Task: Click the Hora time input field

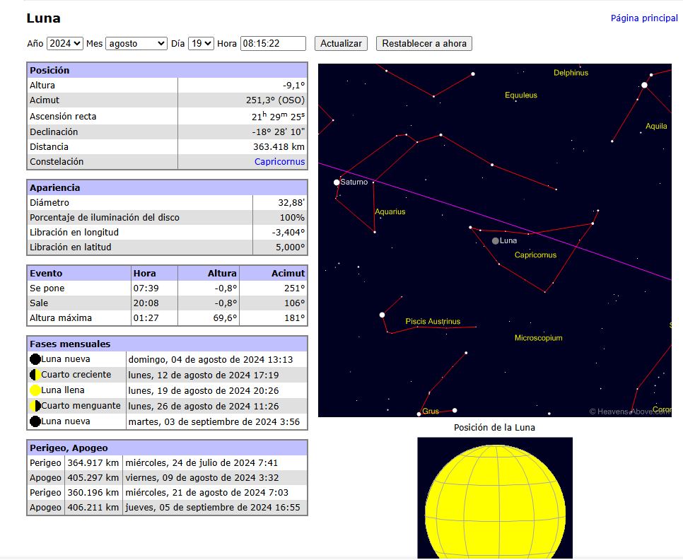Action: click(x=273, y=44)
